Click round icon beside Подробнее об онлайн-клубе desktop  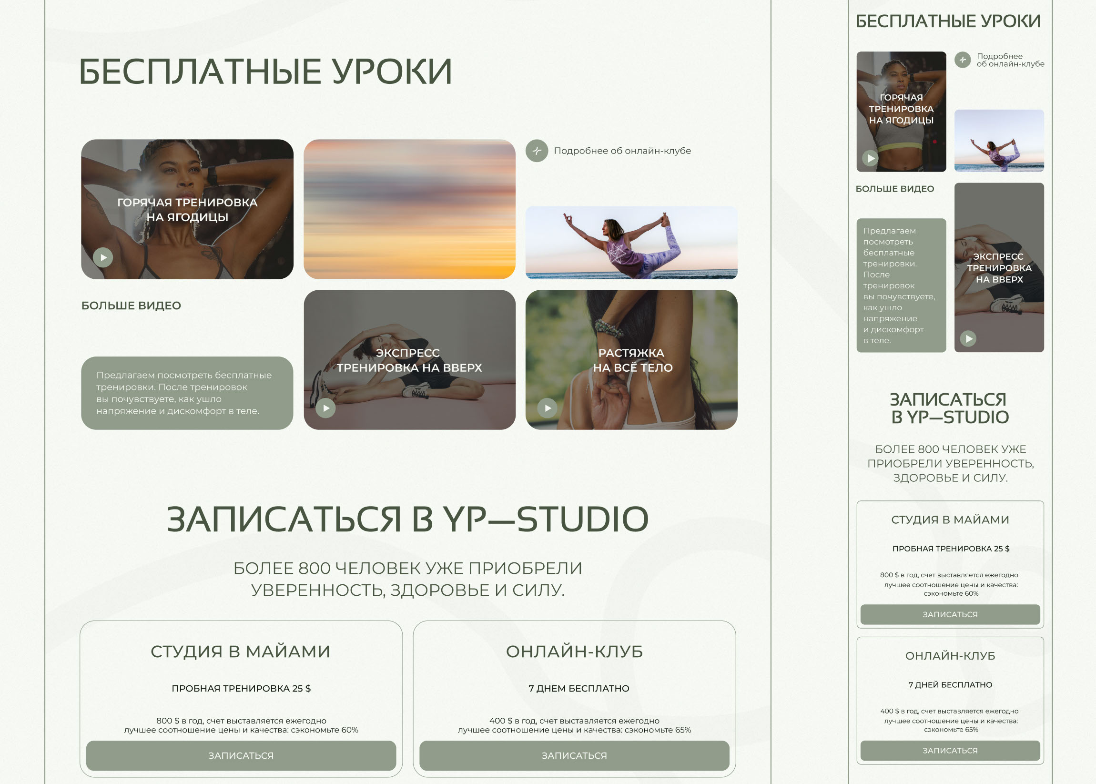tap(537, 151)
